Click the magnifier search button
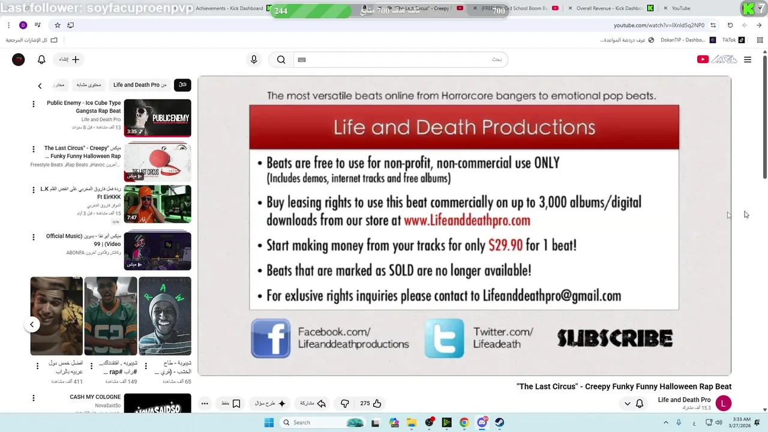The height and width of the screenshot is (432, 768). [281, 59]
